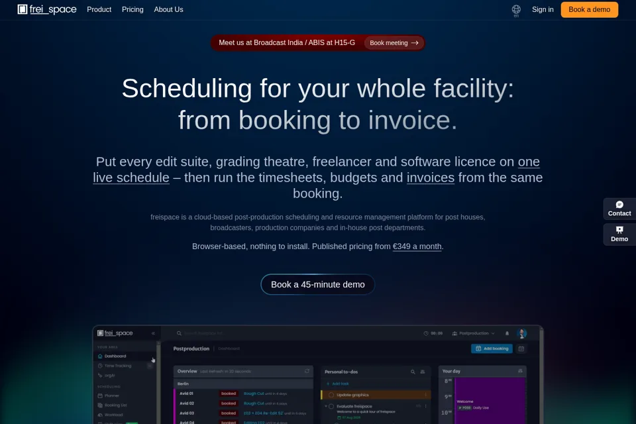Image resolution: width=636 pixels, height=424 pixels.
Task: Click the Dashboard home icon in preview sidebar
Action: 100,356
